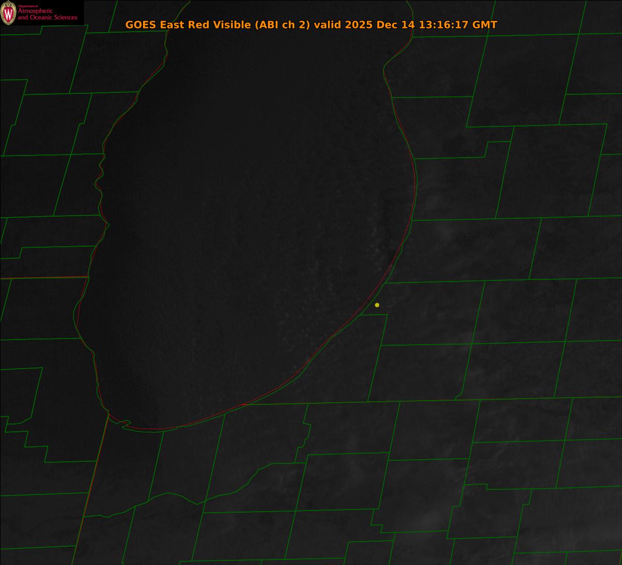Click the yellow dot marker near the shoreline
Screen dimensions: 622x565
click(377, 305)
